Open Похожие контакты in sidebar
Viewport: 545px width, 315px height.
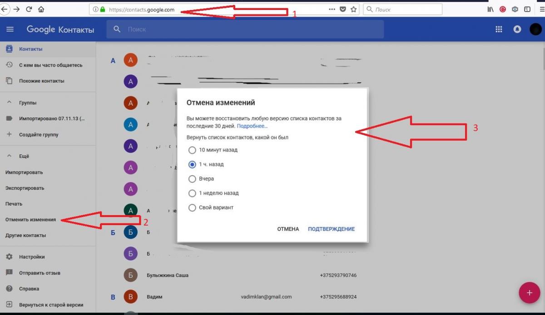(48, 81)
